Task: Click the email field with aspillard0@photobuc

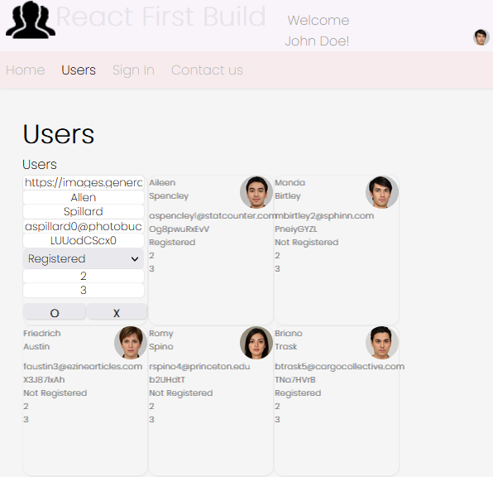Action: click(84, 226)
